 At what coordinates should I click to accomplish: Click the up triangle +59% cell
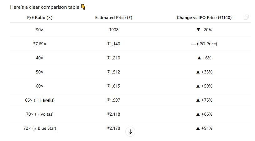[x=204, y=86]
